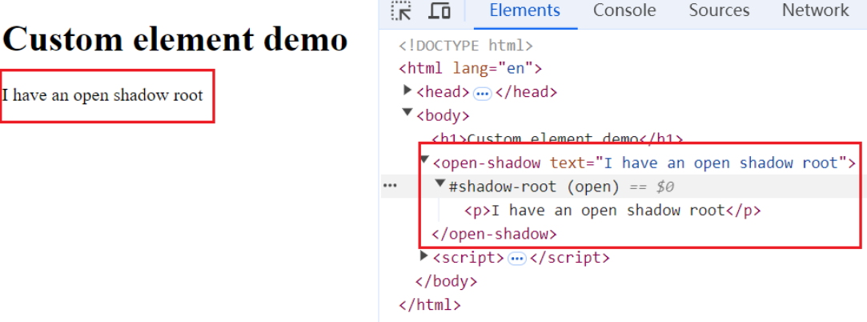
Task: Open the Sources tab
Action: point(719,10)
